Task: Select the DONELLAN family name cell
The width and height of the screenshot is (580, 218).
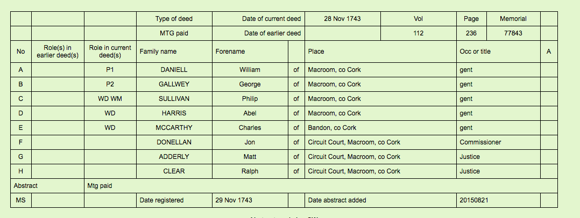Action: tap(174, 142)
